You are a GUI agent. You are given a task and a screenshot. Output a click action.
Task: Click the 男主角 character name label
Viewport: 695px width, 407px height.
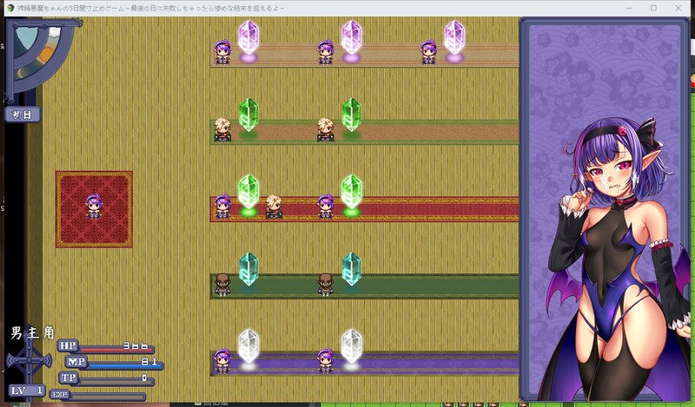(x=33, y=332)
